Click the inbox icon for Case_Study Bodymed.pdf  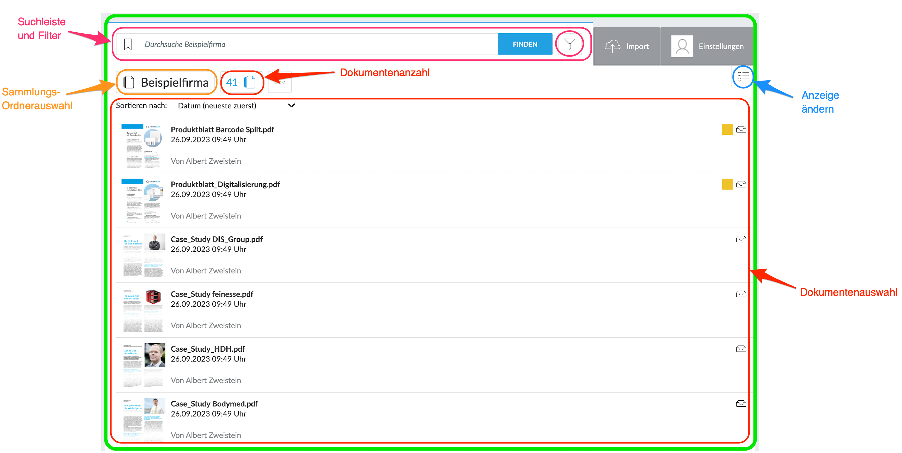741,403
